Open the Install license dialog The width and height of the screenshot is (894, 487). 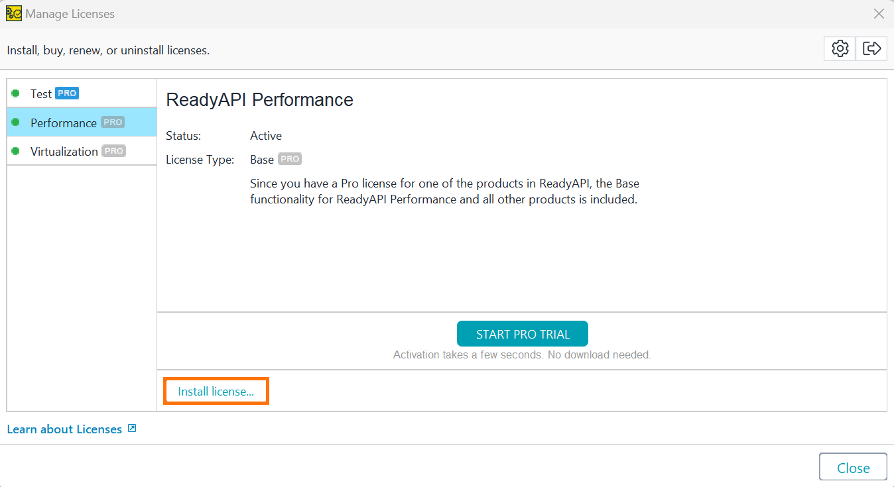216,391
